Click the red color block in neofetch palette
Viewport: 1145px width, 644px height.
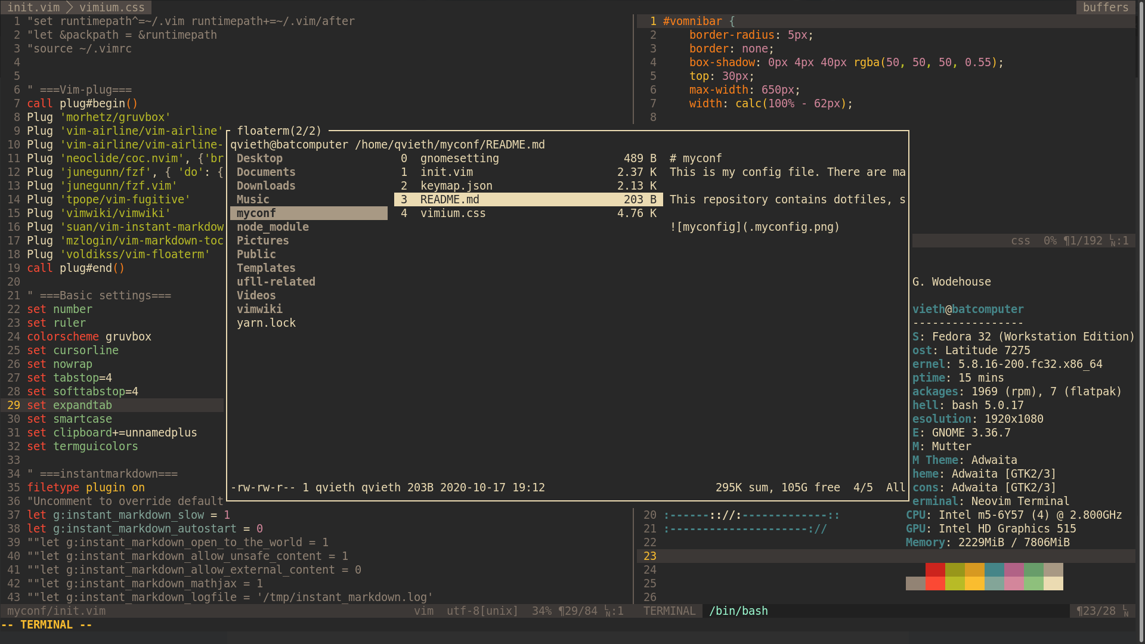click(x=935, y=569)
